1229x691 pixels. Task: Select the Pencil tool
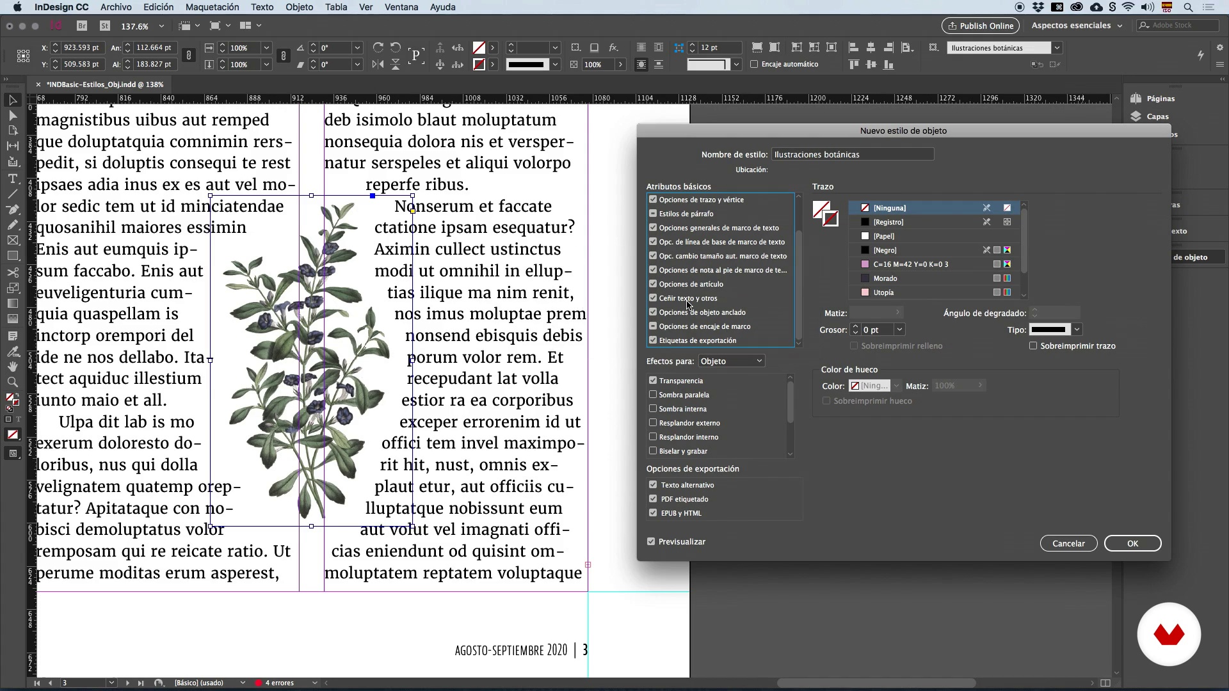[x=12, y=225]
